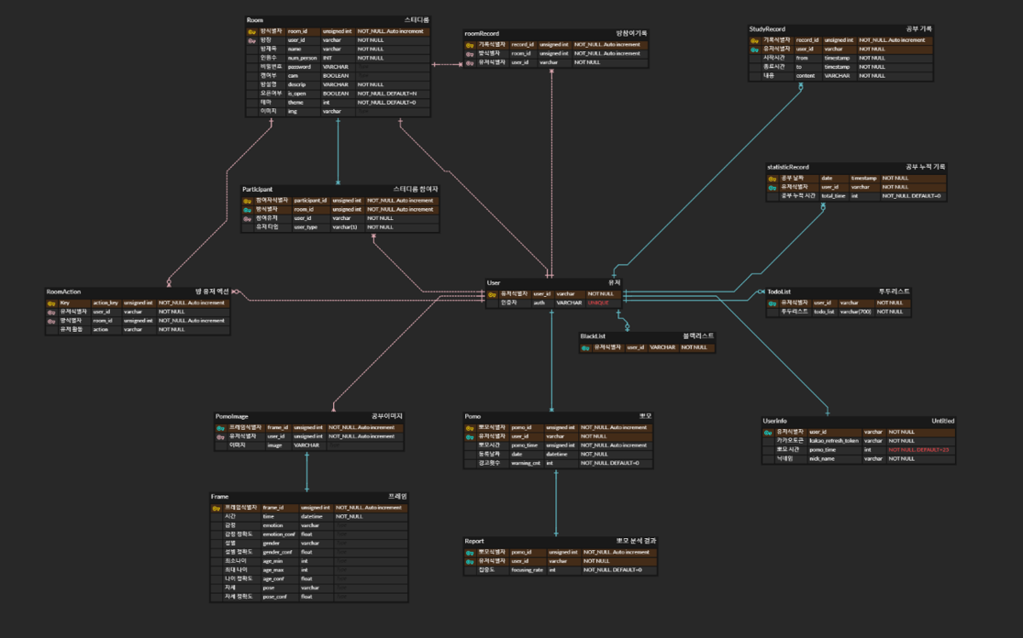This screenshot has height=638, width=1023.
Task: Click the 'nick_name' column in UserInfo table
Action: coord(822,458)
